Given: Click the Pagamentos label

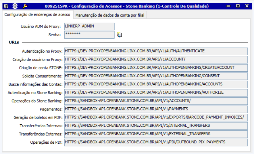Looking at the screenshot, I should point(51,109).
